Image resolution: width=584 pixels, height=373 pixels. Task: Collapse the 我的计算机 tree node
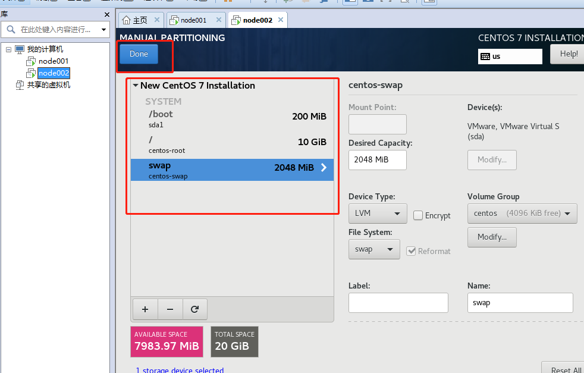point(9,49)
